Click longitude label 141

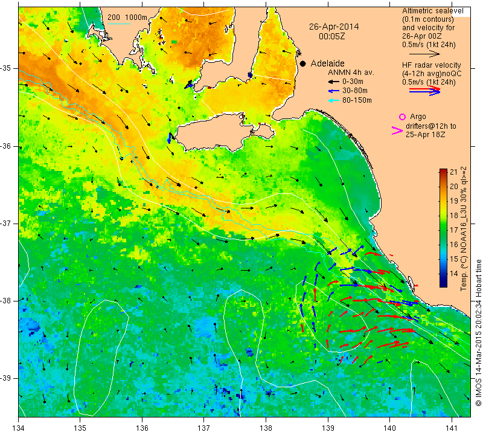pos(452,428)
